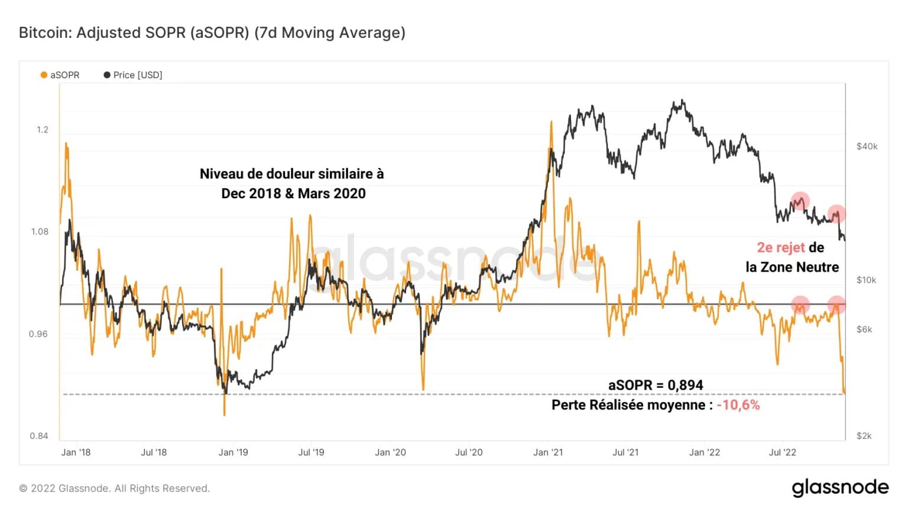
Task: Click the pink circle on price line, upper-left one
Action: pos(800,201)
